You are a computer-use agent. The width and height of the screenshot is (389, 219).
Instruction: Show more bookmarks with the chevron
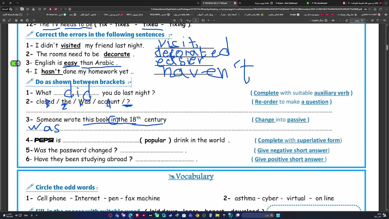[x=28, y=15]
